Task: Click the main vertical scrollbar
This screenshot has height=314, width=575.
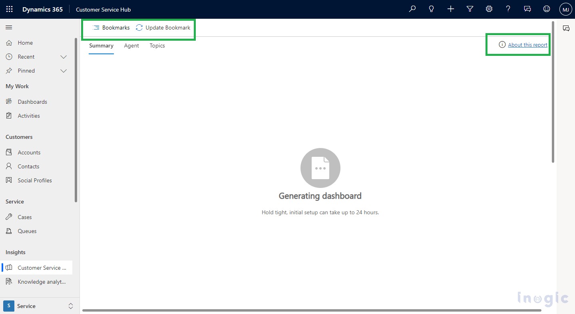Action: 553,92
